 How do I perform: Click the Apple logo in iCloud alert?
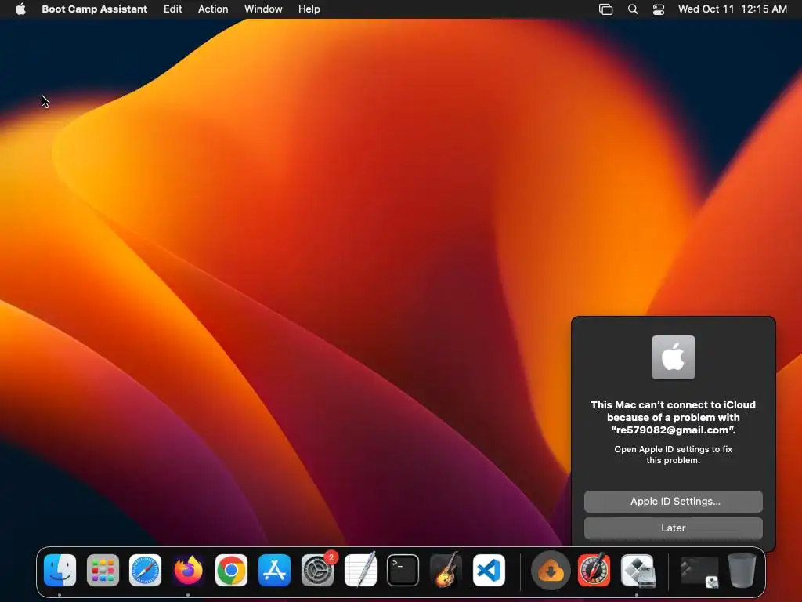click(673, 357)
